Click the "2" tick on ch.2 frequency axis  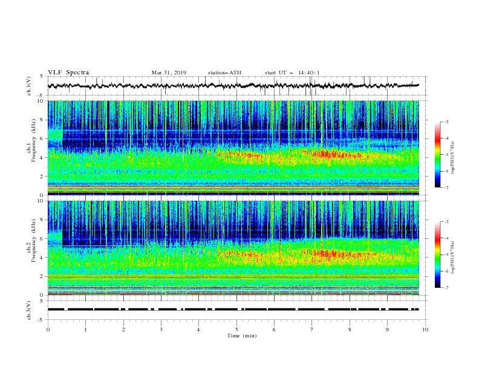pos(42,276)
